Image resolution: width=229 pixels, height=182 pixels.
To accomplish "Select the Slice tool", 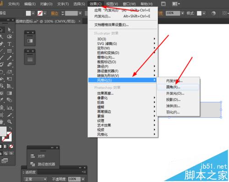I will [x=10, y=115].
